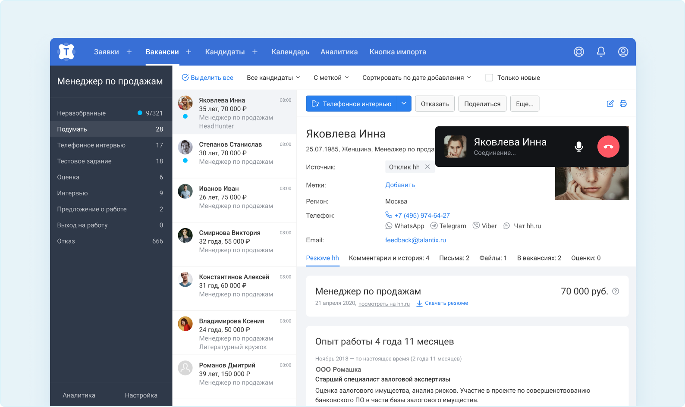Select Интервью stage in sidebar
The image size is (685, 407).
111,193
